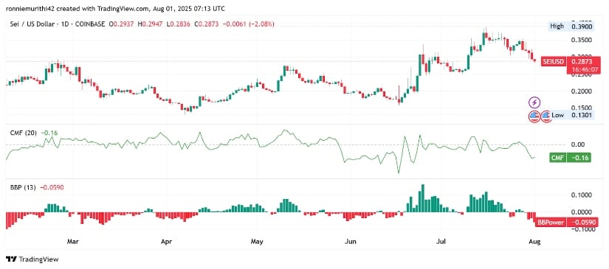Click the Mar label on time axis
The height and width of the screenshot is (269, 609).
pyautogui.click(x=72, y=242)
